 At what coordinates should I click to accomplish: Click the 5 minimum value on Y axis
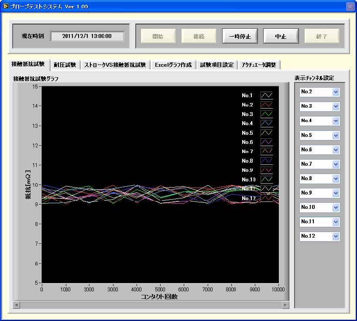(36, 283)
